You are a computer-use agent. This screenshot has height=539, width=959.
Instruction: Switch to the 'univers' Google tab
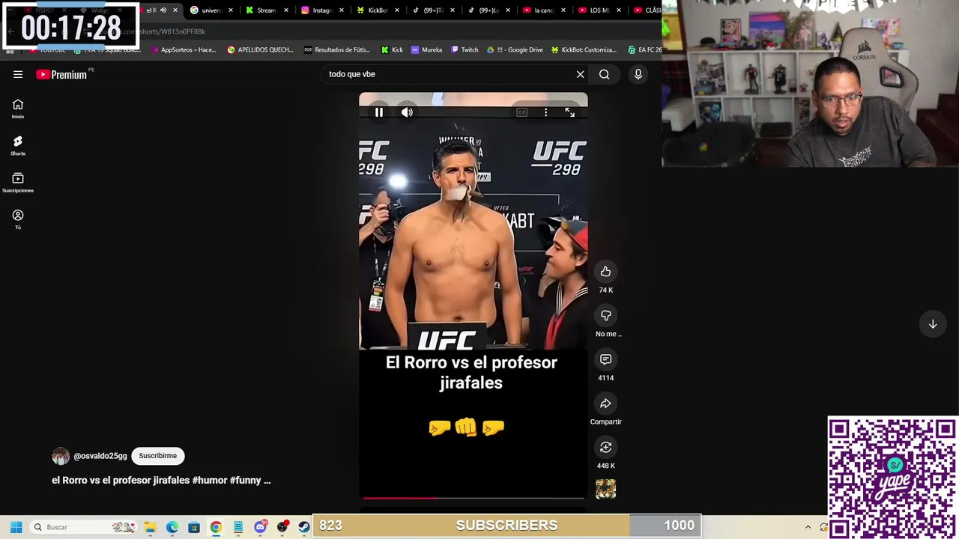211,10
